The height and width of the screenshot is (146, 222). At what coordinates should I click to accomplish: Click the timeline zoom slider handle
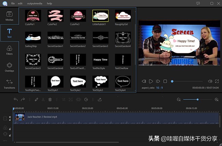[x=197, y=99]
